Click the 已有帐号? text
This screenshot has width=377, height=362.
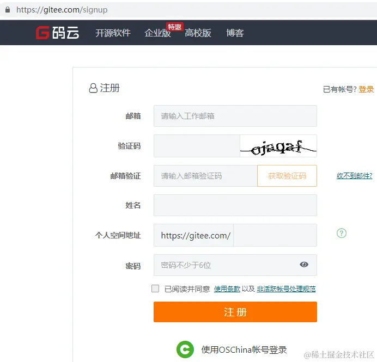340,89
